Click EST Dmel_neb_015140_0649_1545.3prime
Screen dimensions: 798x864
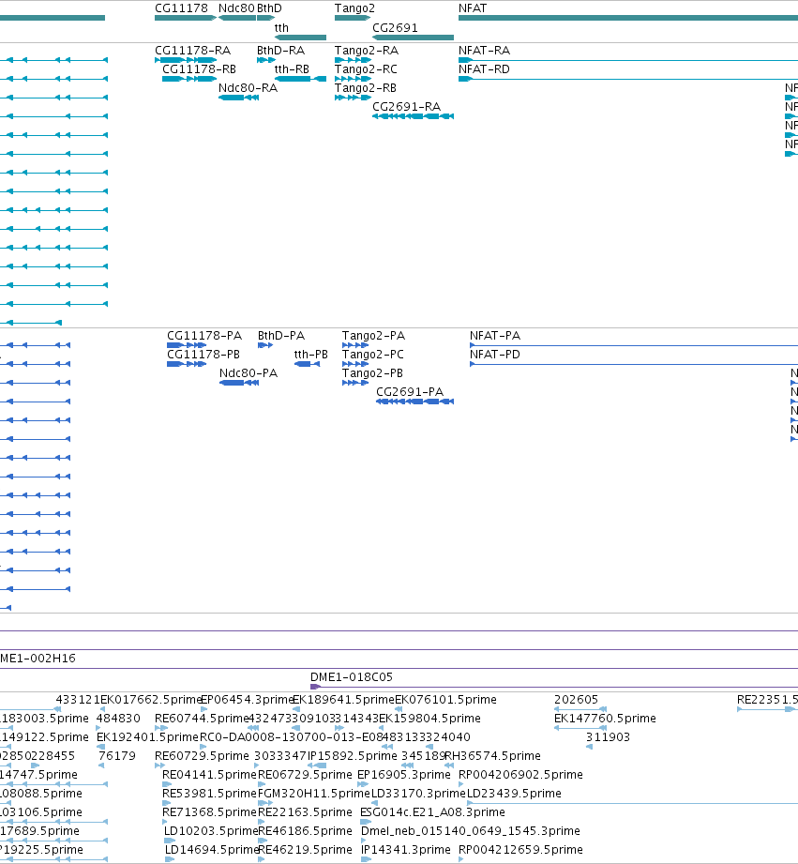[471, 831]
